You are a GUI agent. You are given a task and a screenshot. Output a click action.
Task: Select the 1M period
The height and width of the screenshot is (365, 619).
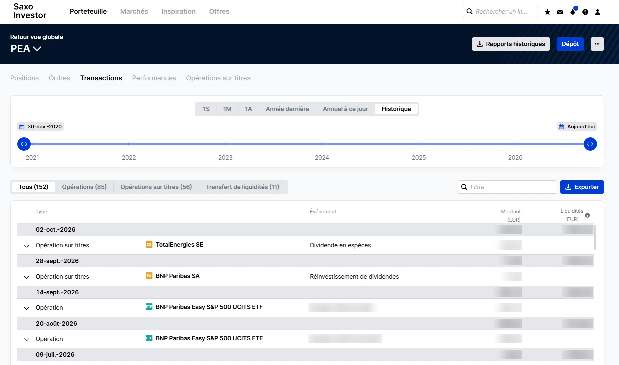tap(227, 109)
